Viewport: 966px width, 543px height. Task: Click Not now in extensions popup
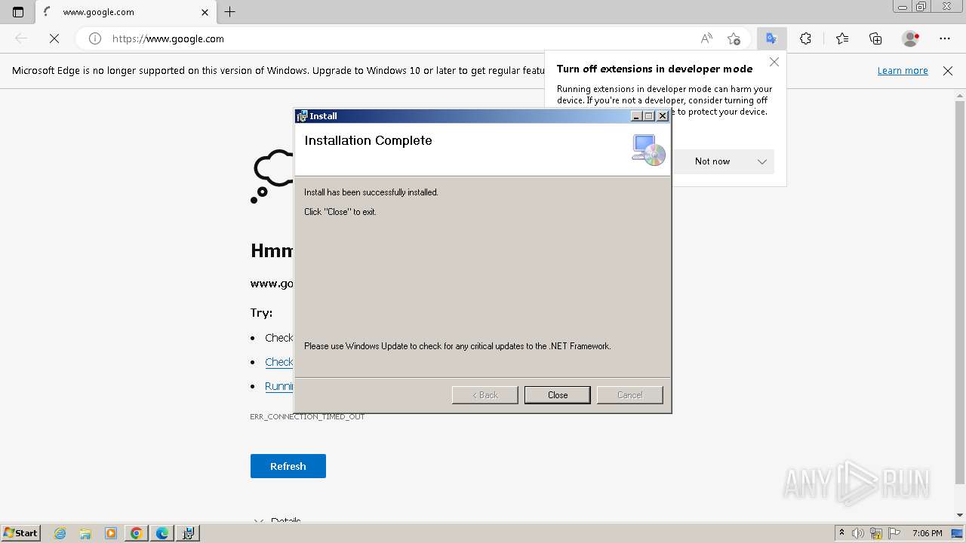click(712, 161)
